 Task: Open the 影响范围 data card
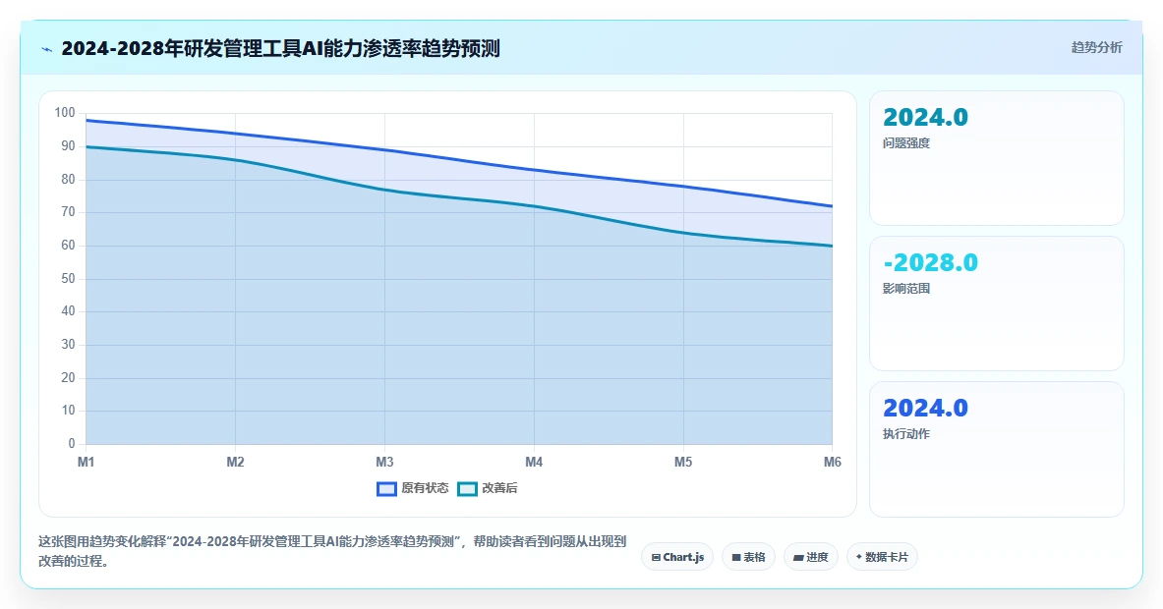(996, 303)
